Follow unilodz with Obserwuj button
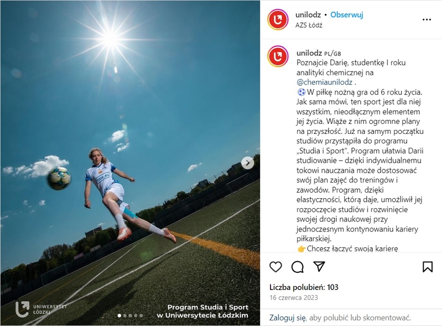The image size is (442, 326). pos(347,14)
